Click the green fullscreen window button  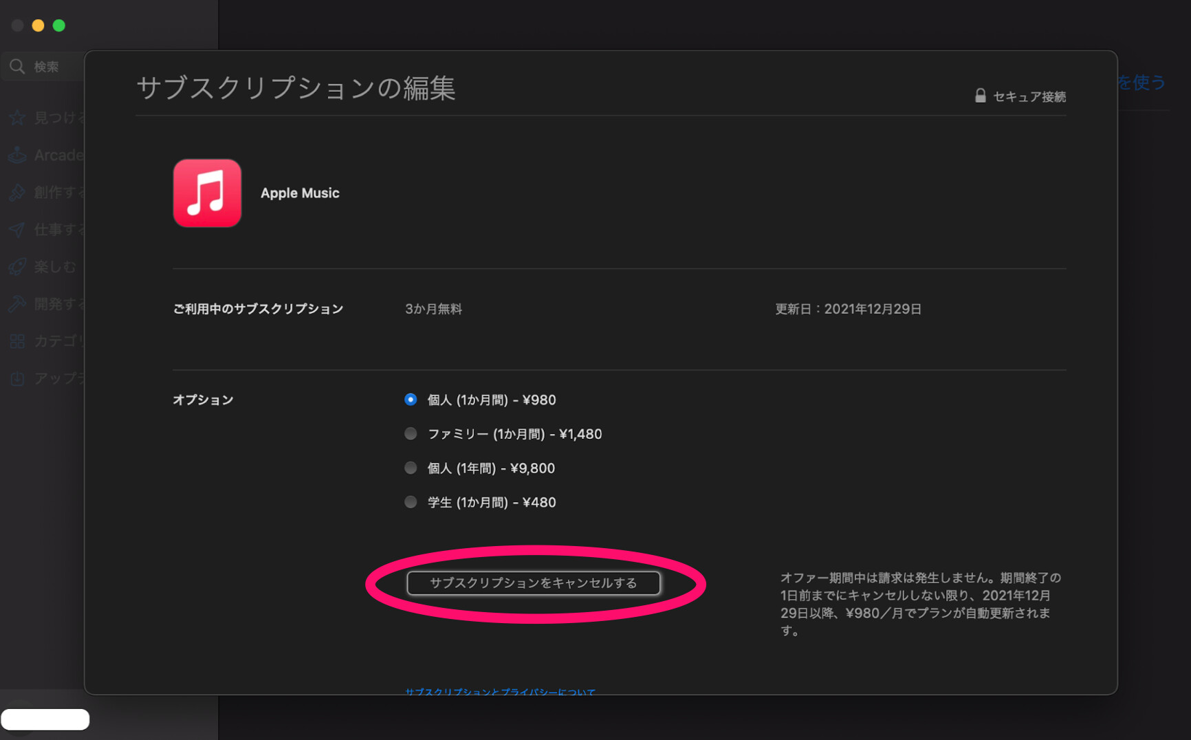coord(59,25)
